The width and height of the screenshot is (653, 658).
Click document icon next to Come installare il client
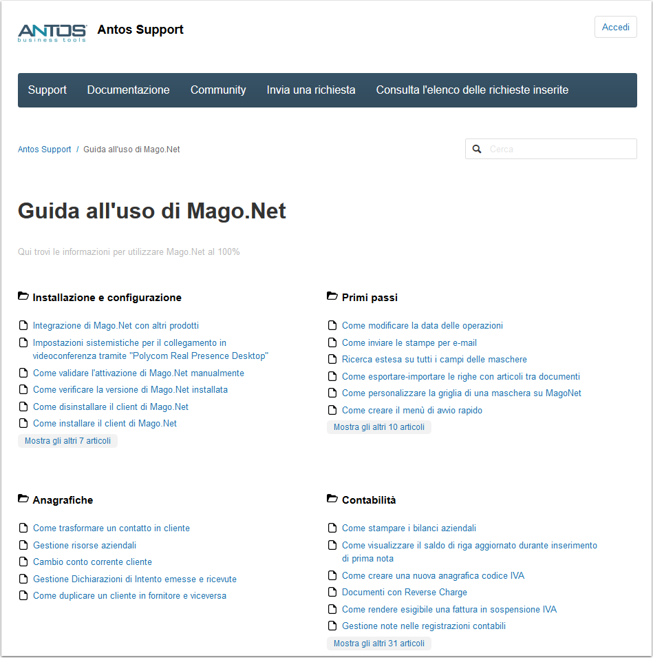coord(23,424)
